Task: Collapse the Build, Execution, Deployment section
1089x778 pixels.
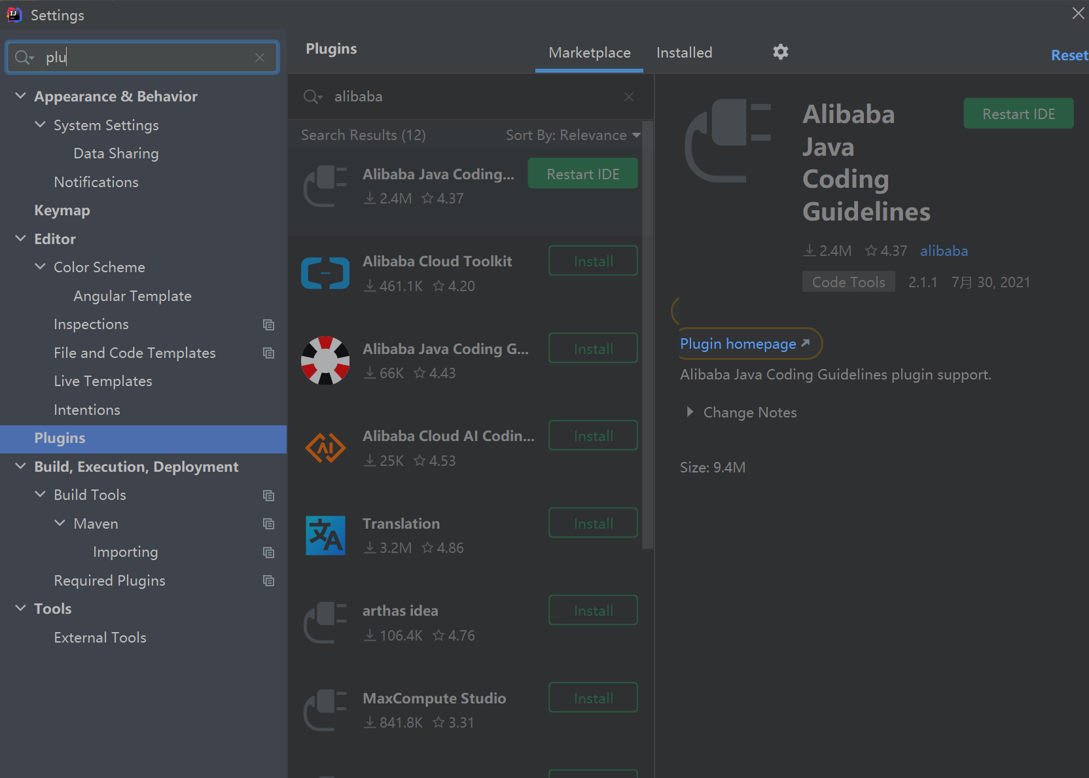Action: pyautogui.click(x=21, y=466)
